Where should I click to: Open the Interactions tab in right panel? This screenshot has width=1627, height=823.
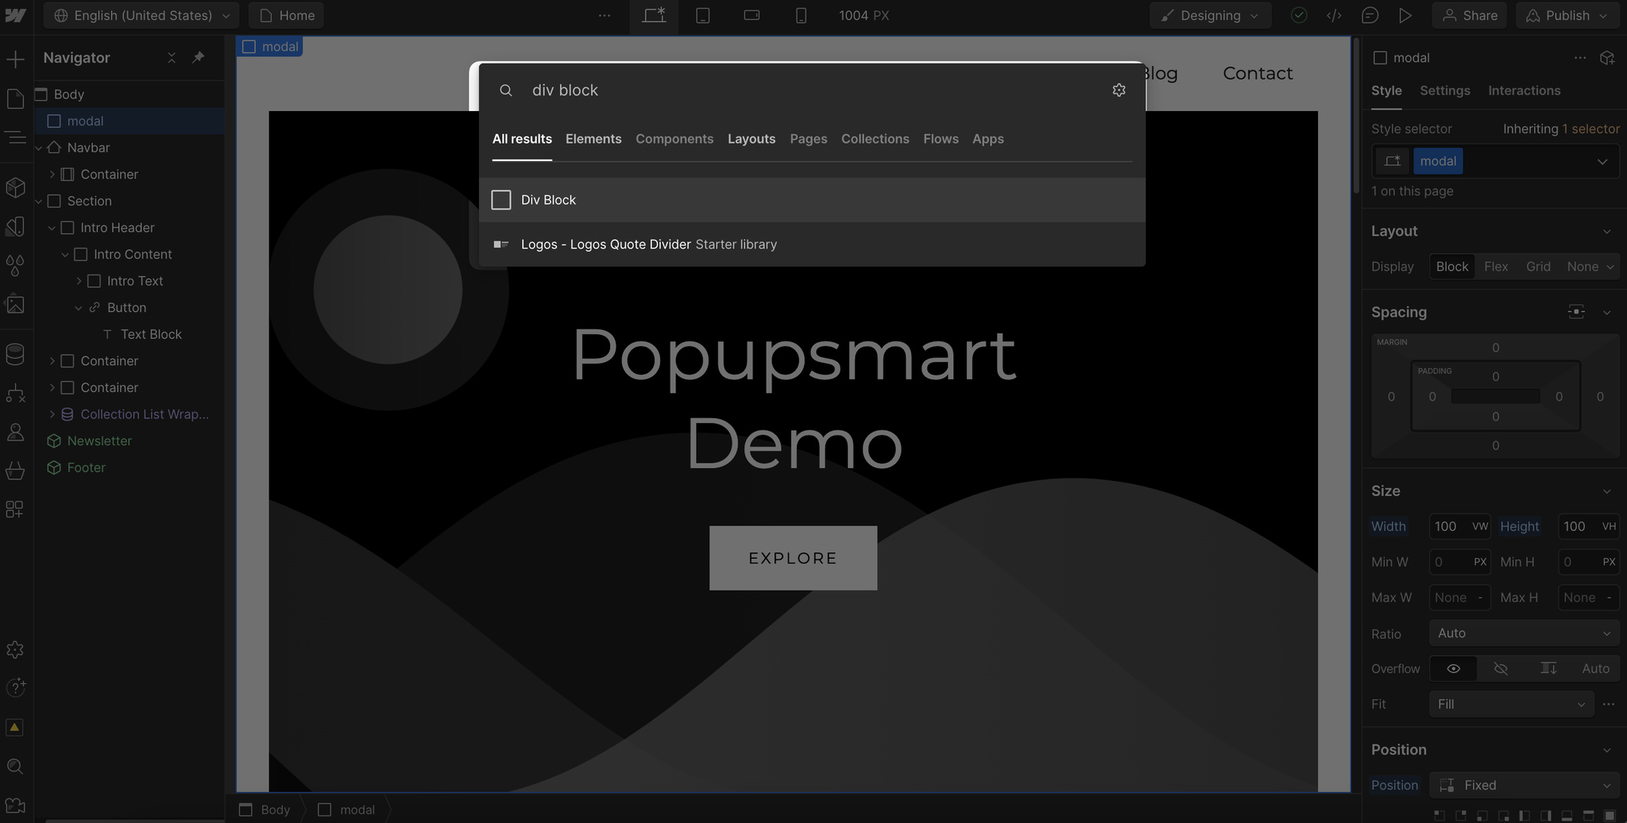[x=1525, y=90]
